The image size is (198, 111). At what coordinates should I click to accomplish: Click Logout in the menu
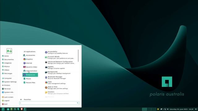pos(6,101)
